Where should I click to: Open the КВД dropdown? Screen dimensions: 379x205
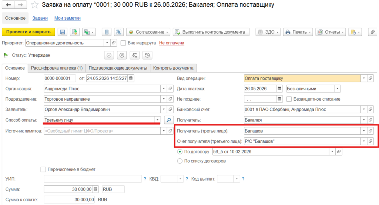180,179
